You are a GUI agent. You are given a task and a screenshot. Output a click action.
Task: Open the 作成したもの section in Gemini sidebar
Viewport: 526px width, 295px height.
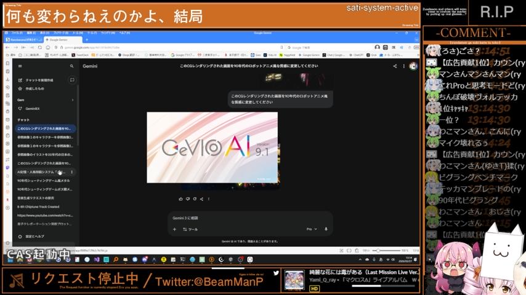pos(31,88)
